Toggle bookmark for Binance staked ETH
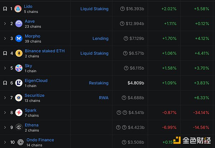This screenshot has width=215, height=148. click(5, 53)
